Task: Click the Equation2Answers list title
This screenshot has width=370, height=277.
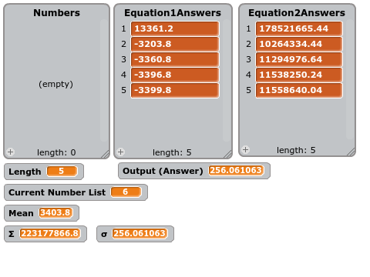Action: click(297, 13)
